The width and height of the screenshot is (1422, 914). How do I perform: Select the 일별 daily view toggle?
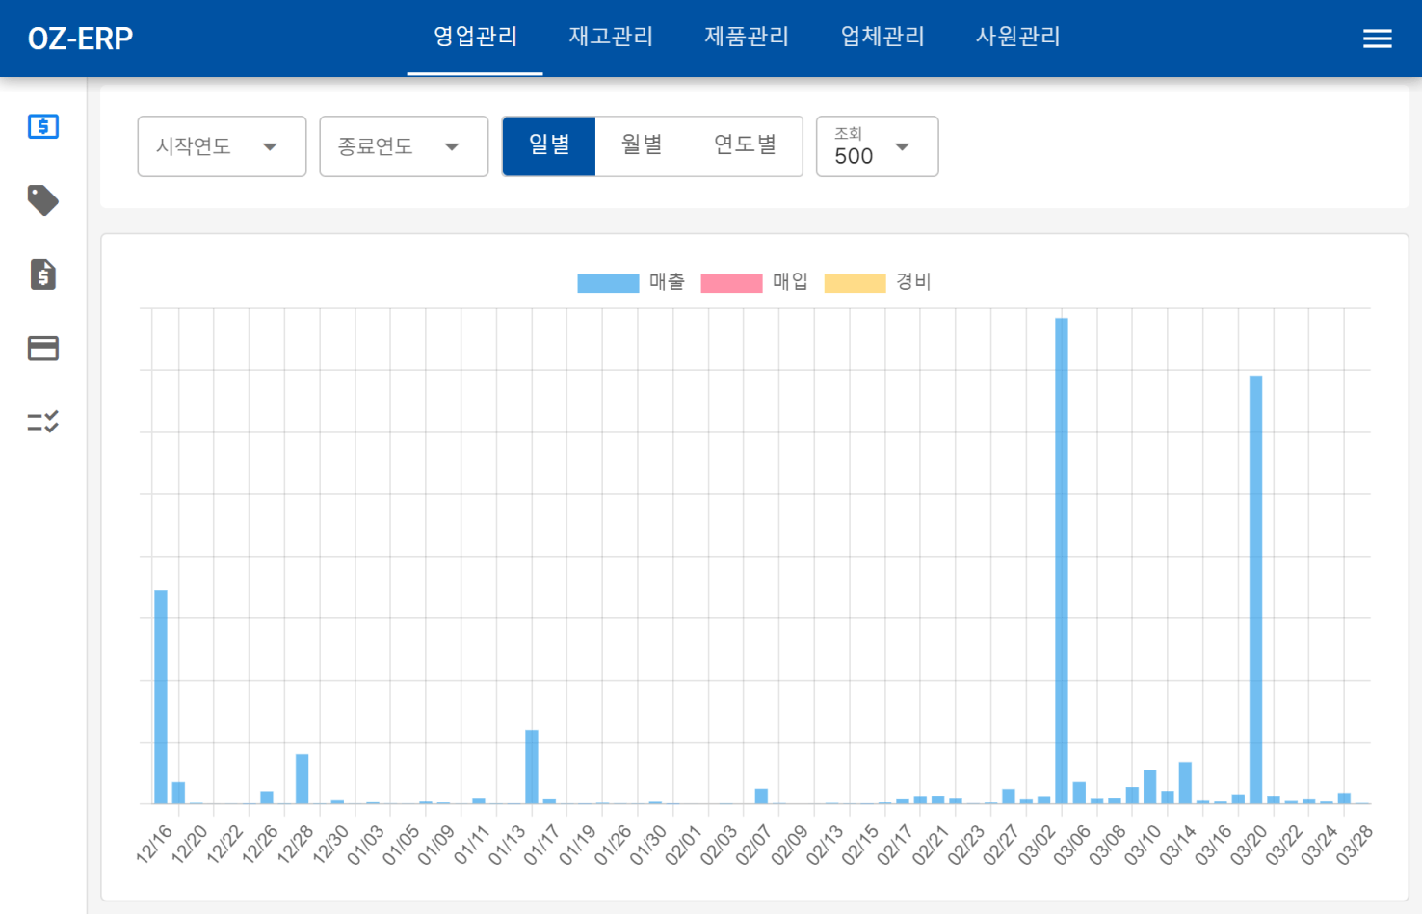click(x=549, y=145)
